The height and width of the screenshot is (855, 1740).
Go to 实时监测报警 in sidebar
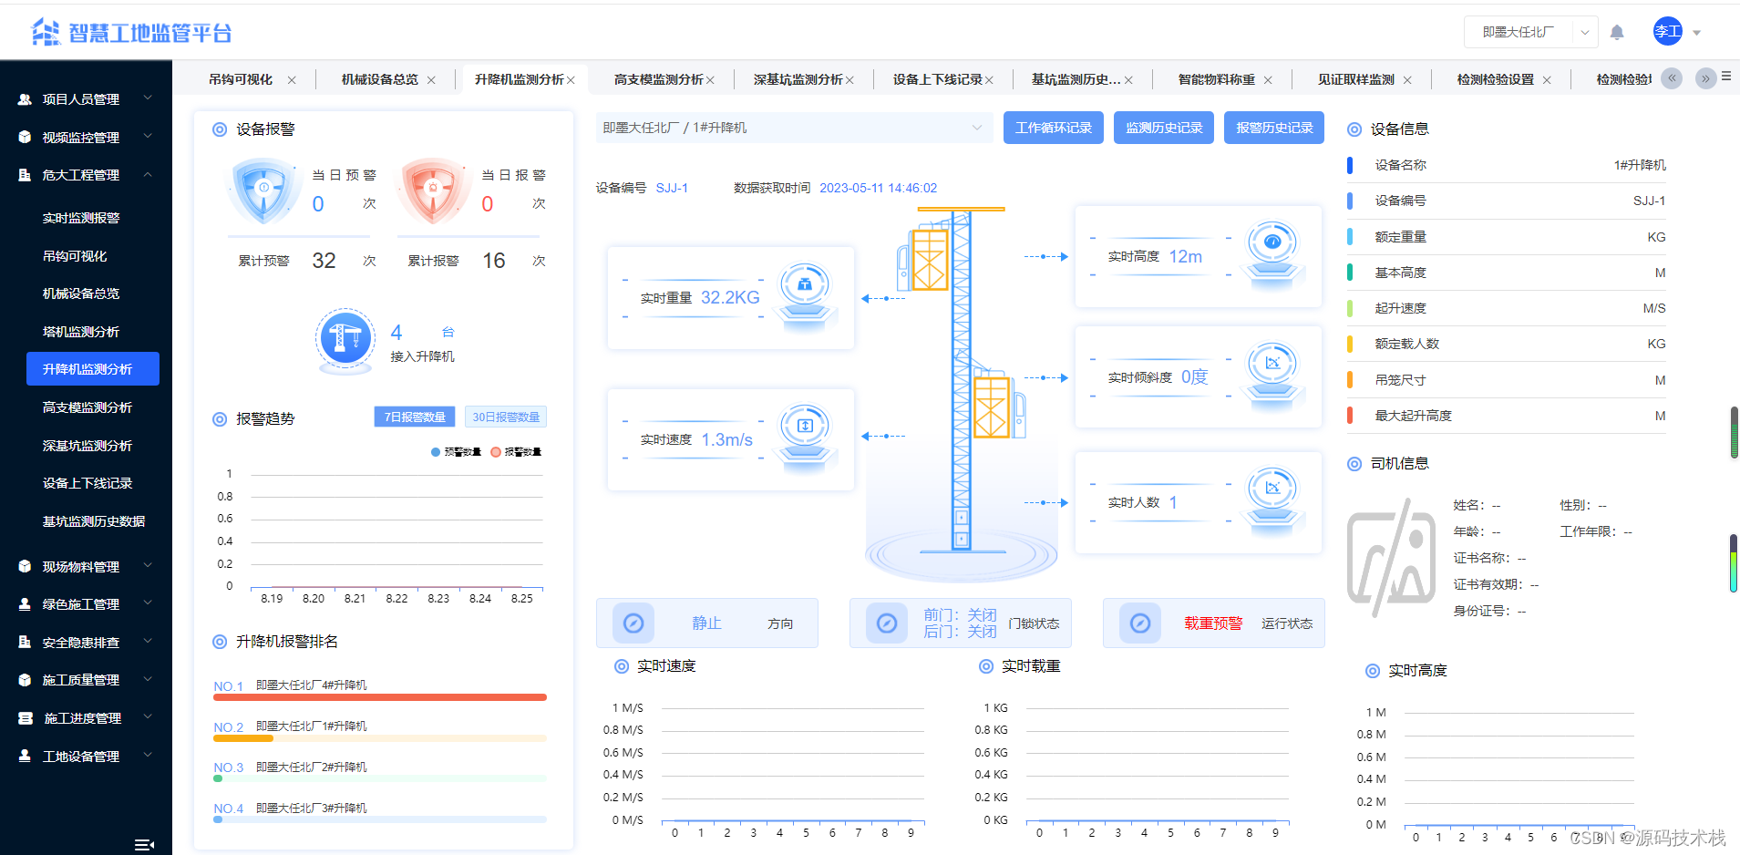(81, 218)
